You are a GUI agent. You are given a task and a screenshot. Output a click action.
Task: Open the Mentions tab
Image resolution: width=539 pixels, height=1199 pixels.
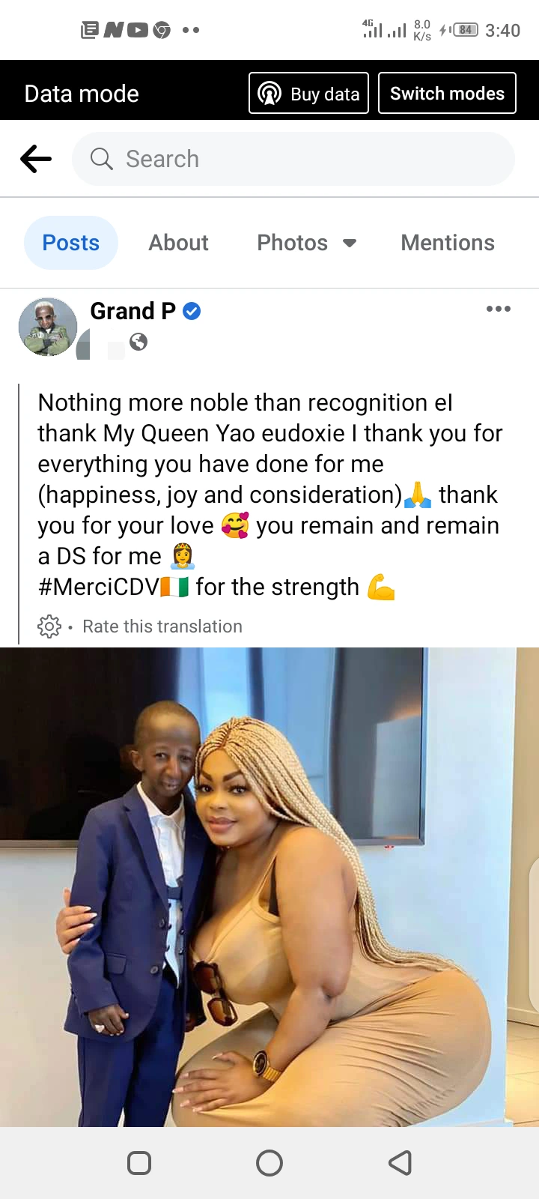coord(448,243)
